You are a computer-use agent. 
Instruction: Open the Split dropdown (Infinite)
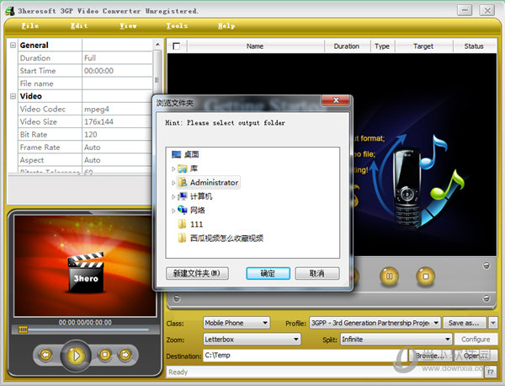click(396, 340)
